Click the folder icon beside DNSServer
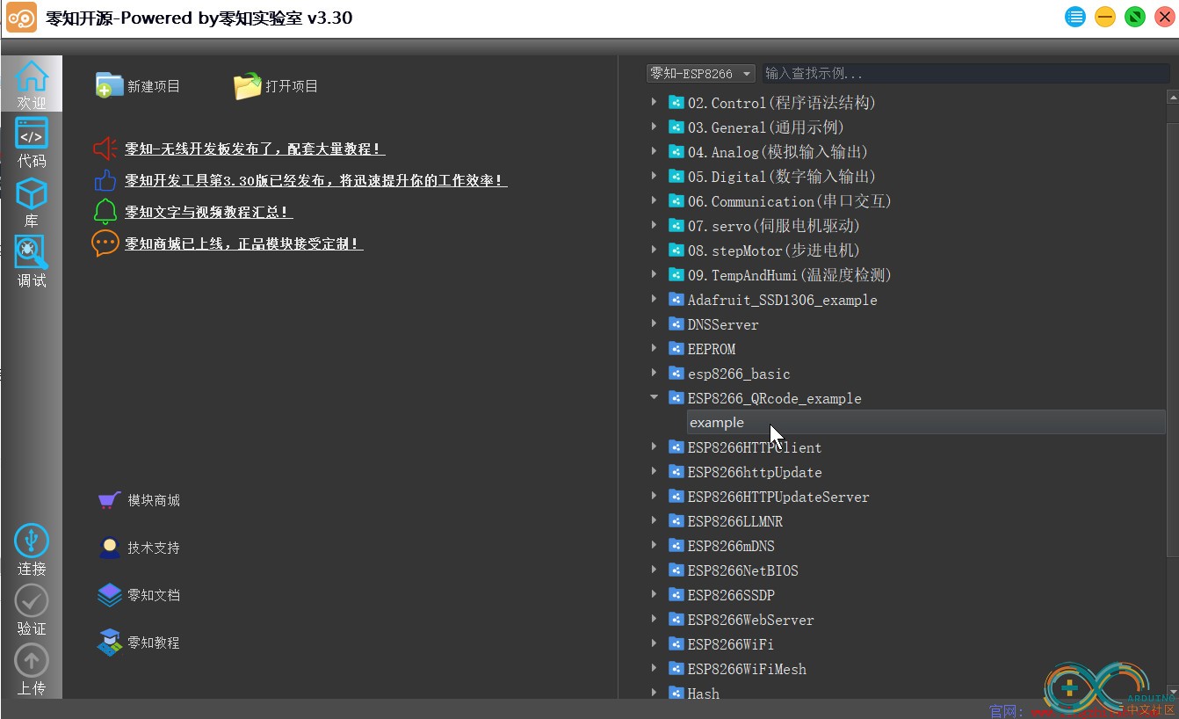 coord(676,323)
